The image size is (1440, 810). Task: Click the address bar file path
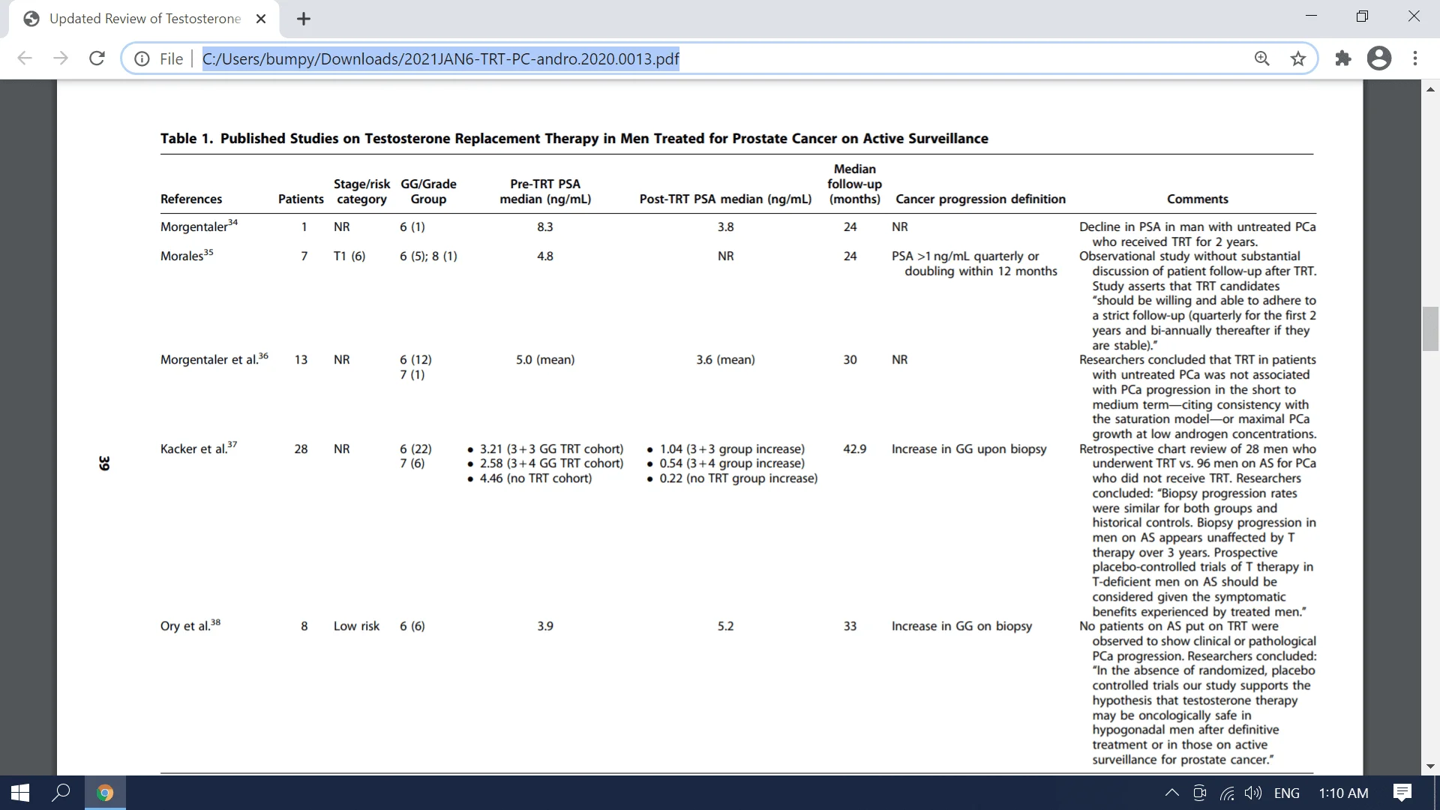point(440,58)
